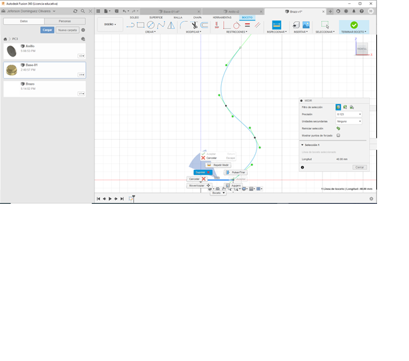Expand the RESTRICCIONES menu

coord(236,32)
